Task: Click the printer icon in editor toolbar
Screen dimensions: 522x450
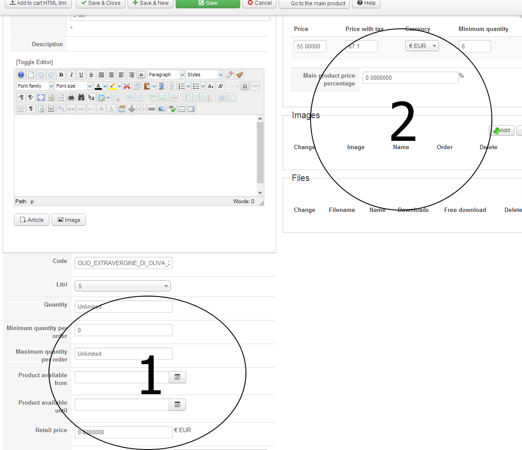Action: pos(71,97)
